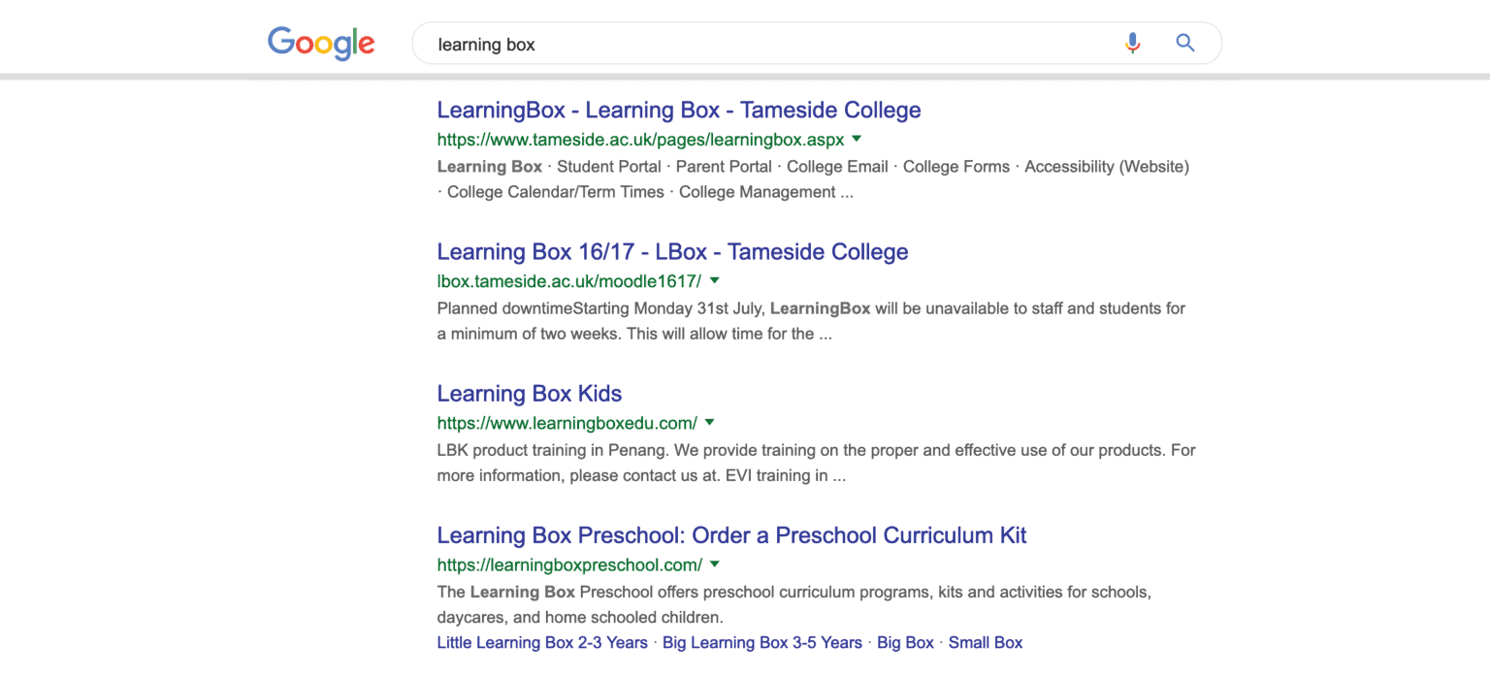
Task: Expand the dropdown arrow next to learningboxedu.com URL
Action: [x=709, y=422]
